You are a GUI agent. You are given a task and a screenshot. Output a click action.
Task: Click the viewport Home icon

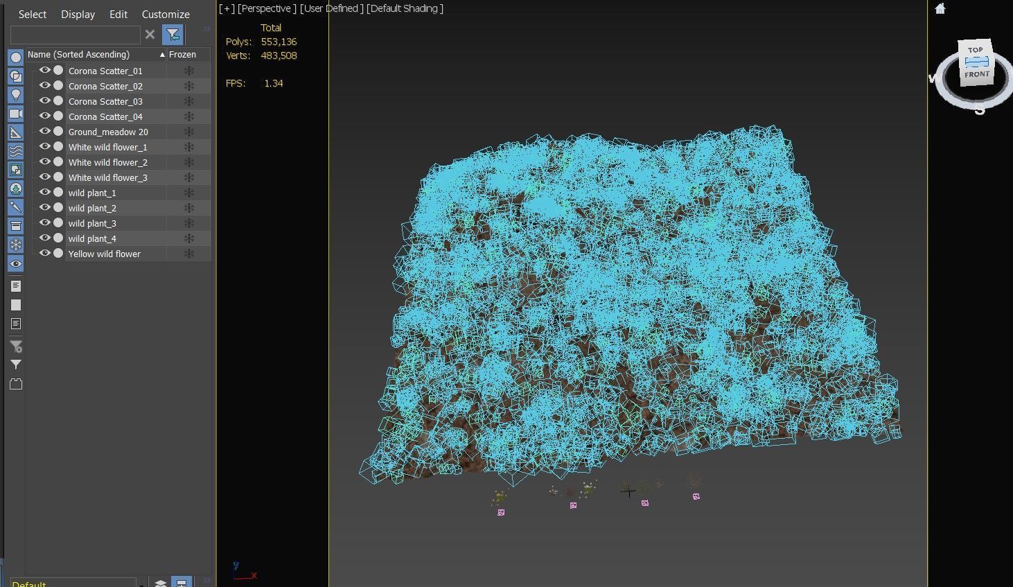point(940,8)
